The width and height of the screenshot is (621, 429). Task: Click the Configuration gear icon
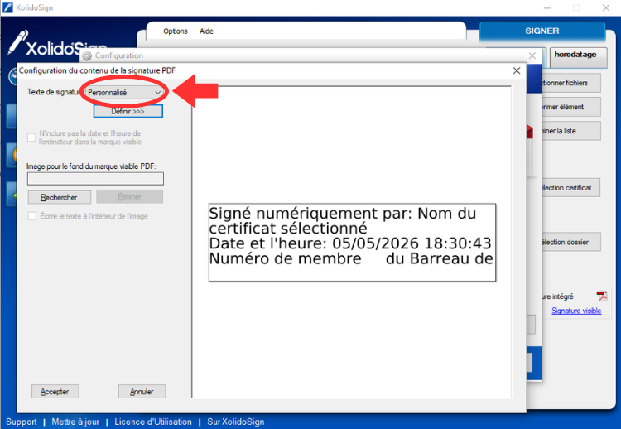(x=87, y=55)
